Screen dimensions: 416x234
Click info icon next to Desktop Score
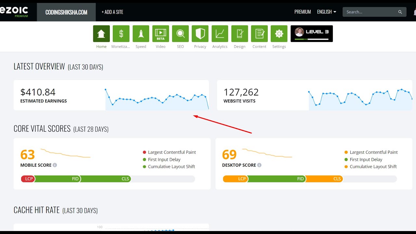(x=259, y=165)
